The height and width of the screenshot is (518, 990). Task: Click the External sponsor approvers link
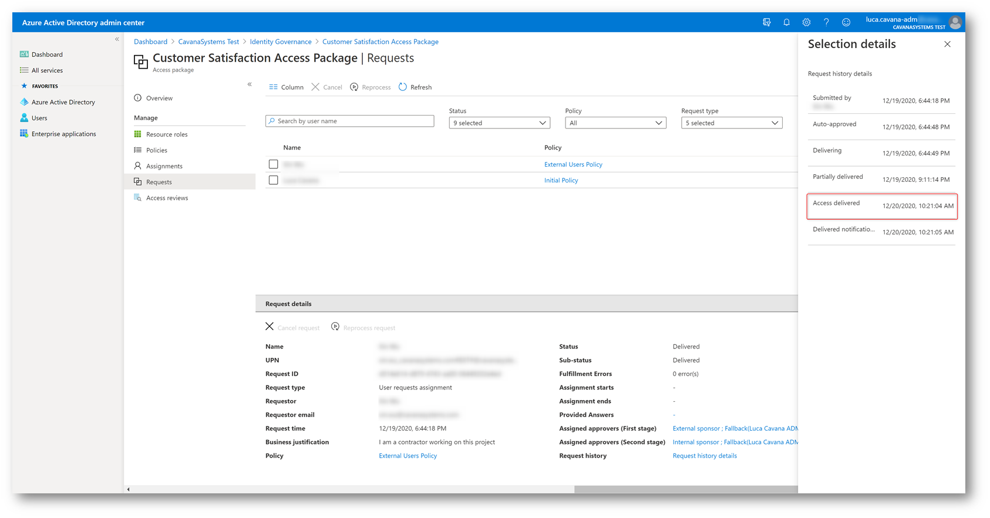click(735, 428)
